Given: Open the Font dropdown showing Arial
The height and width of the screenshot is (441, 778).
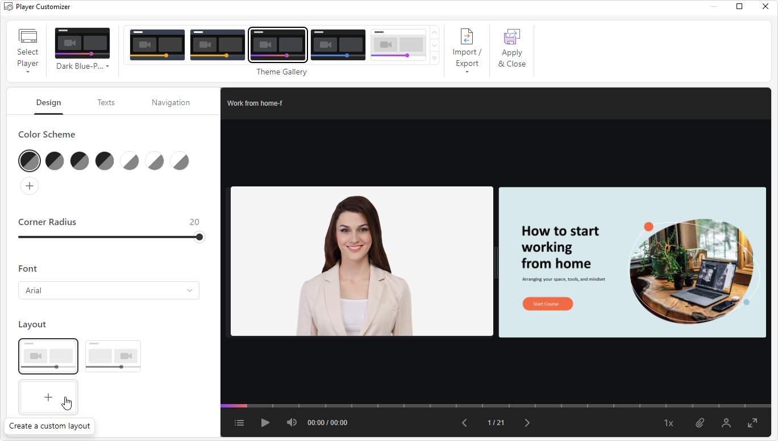Looking at the screenshot, I should pos(109,290).
